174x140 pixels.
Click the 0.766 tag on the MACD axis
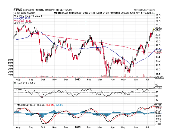pyautogui.click(x=158, y=105)
